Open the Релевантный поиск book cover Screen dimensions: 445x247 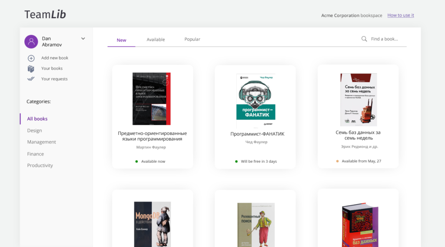[x=256, y=225]
